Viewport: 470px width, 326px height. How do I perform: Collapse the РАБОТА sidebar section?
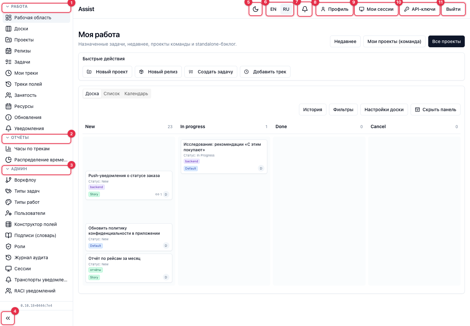point(36,7)
